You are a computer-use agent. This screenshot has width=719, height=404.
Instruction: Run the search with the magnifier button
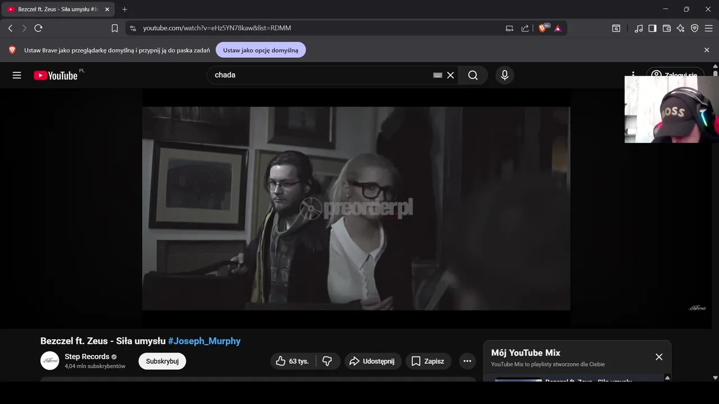pyautogui.click(x=473, y=75)
